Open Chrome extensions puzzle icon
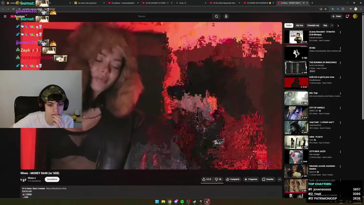 tap(343, 9)
